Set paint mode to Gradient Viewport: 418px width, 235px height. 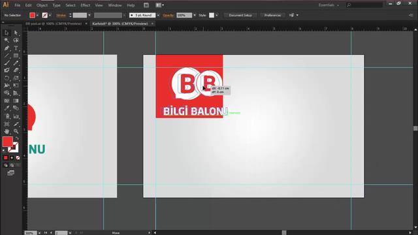(x=12, y=158)
